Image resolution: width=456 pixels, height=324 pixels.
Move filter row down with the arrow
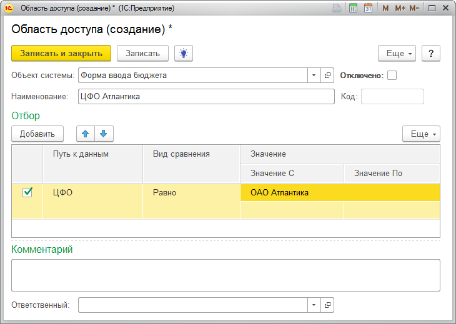click(x=104, y=133)
